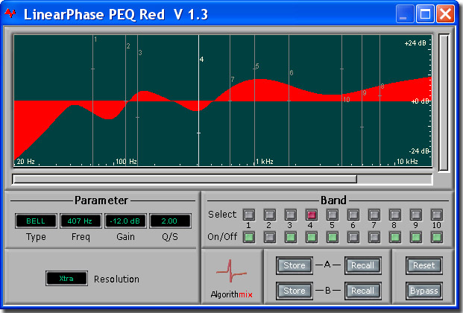Turn on band 2 On/Off switch
This screenshot has width=463, height=313.
pyautogui.click(x=270, y=237)
